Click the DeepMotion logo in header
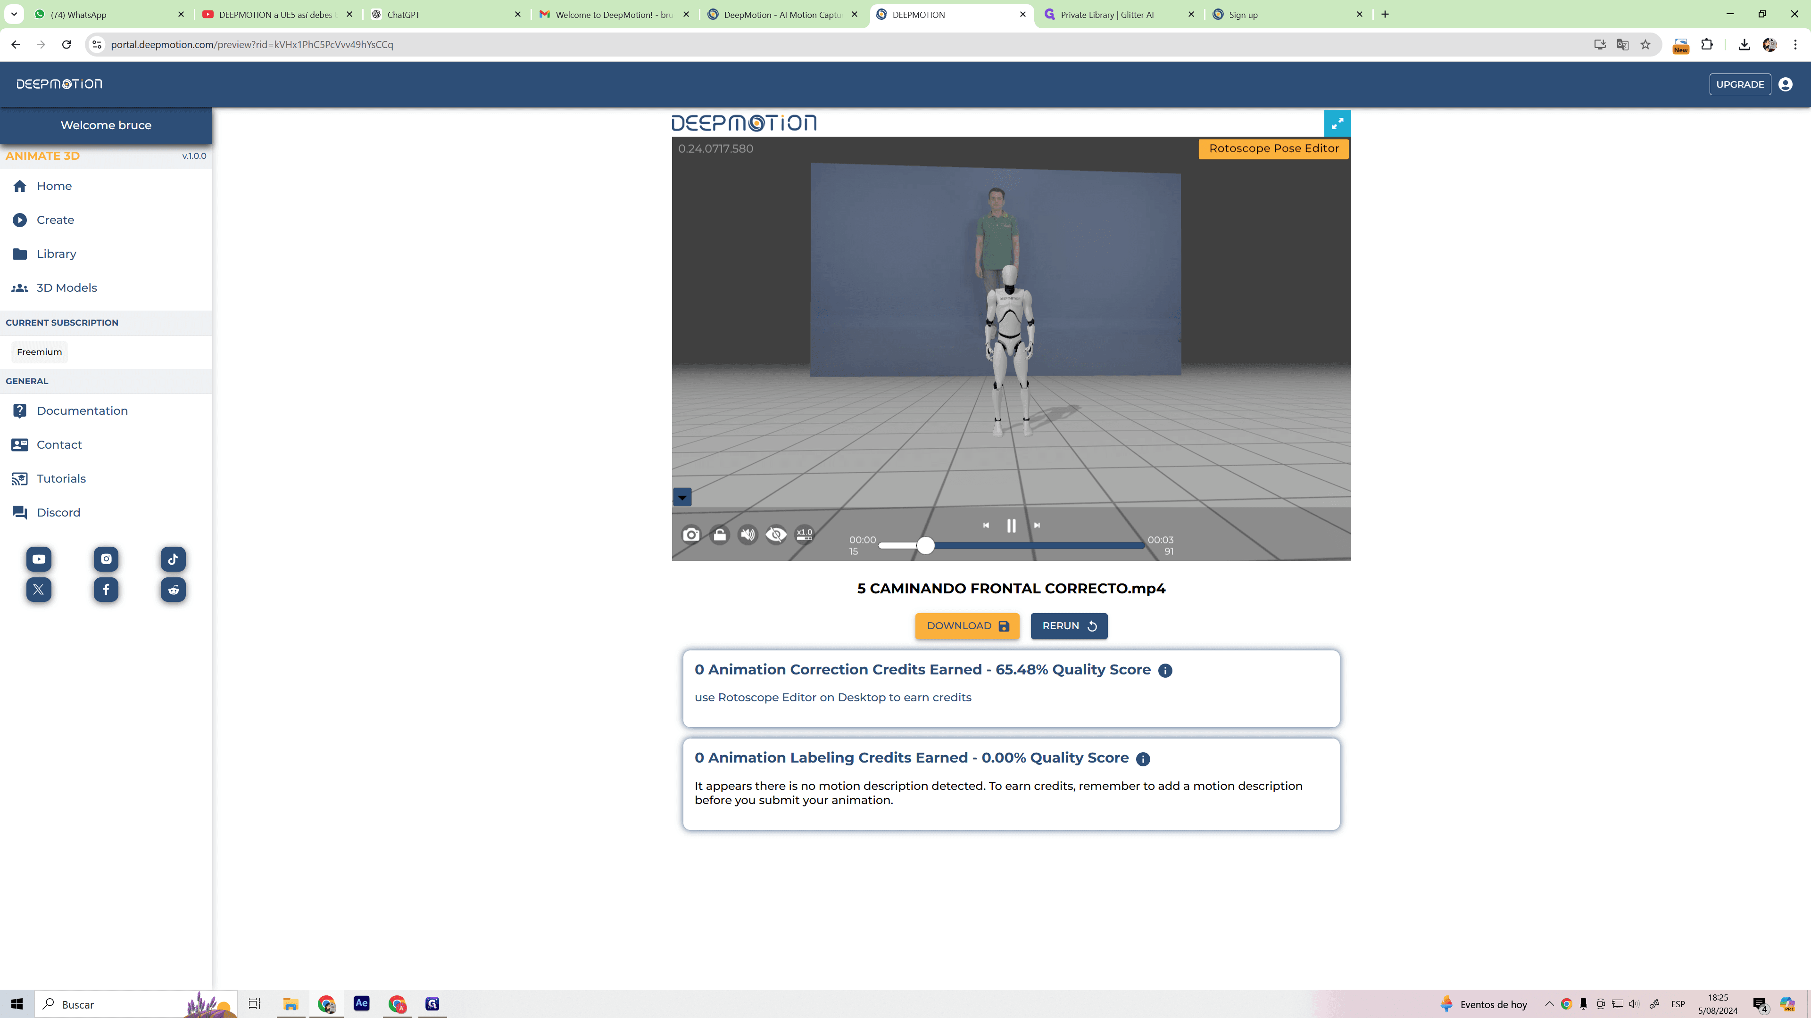Image resolution: width=1811 pixels, height=1018 pixels. [59, 84]
